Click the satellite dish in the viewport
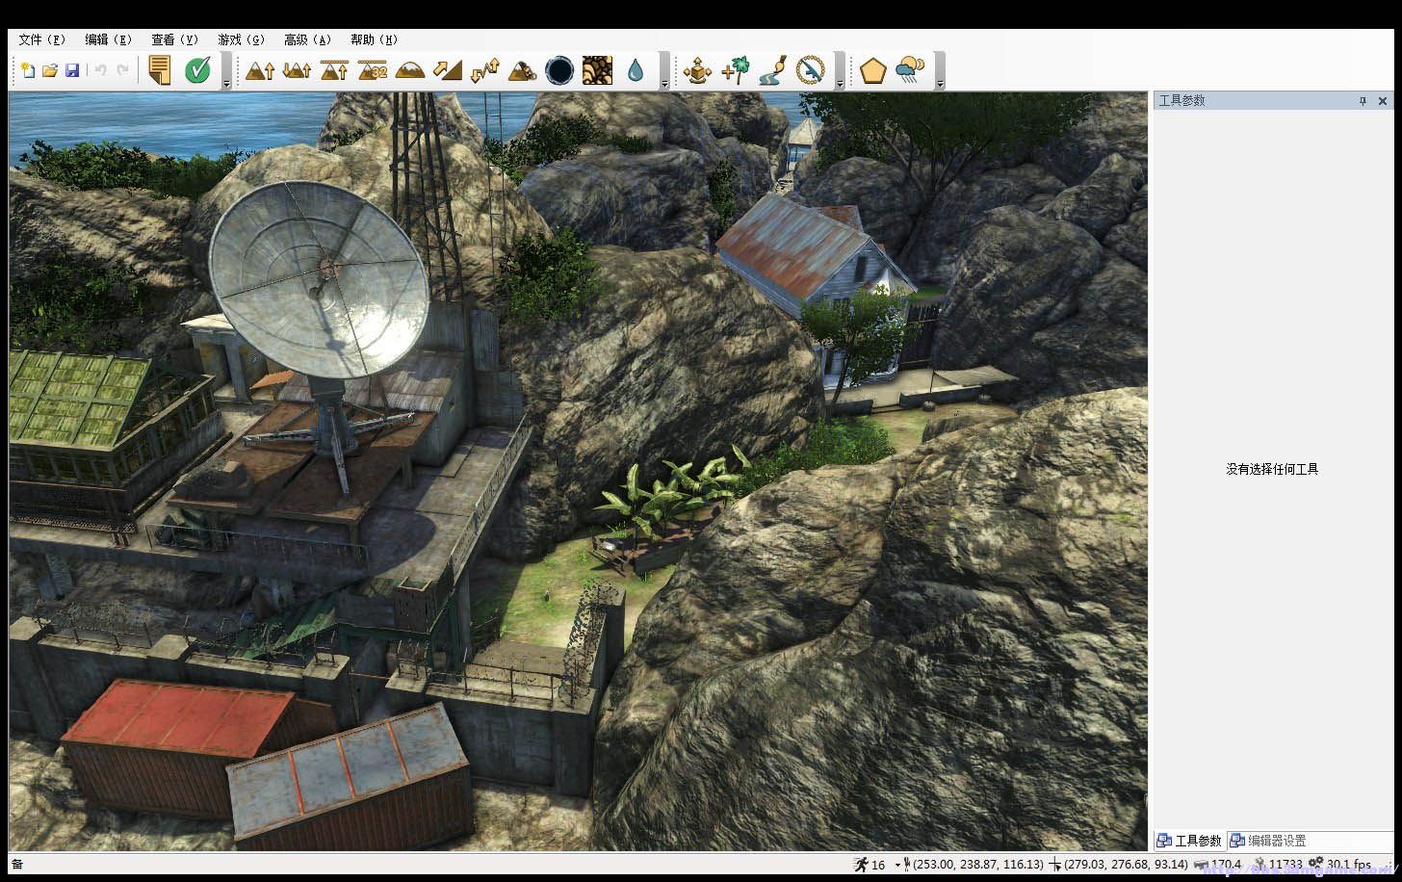 [320, 279]
